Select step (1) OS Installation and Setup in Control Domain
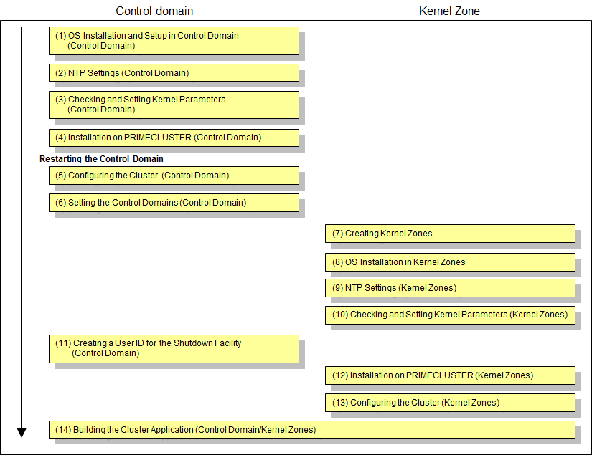 coord(174,41)
